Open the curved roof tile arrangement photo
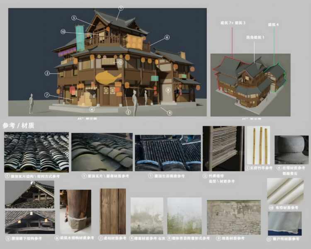311x249 pixels. (x=36, y=152)
